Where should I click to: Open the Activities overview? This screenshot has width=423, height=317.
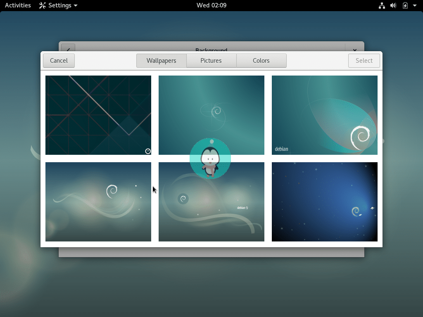pyautogui.click(x=17, y=5)
